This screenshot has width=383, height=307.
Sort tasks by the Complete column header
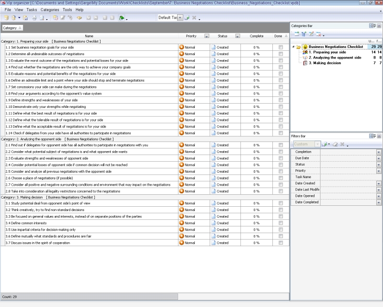[256, 36]
